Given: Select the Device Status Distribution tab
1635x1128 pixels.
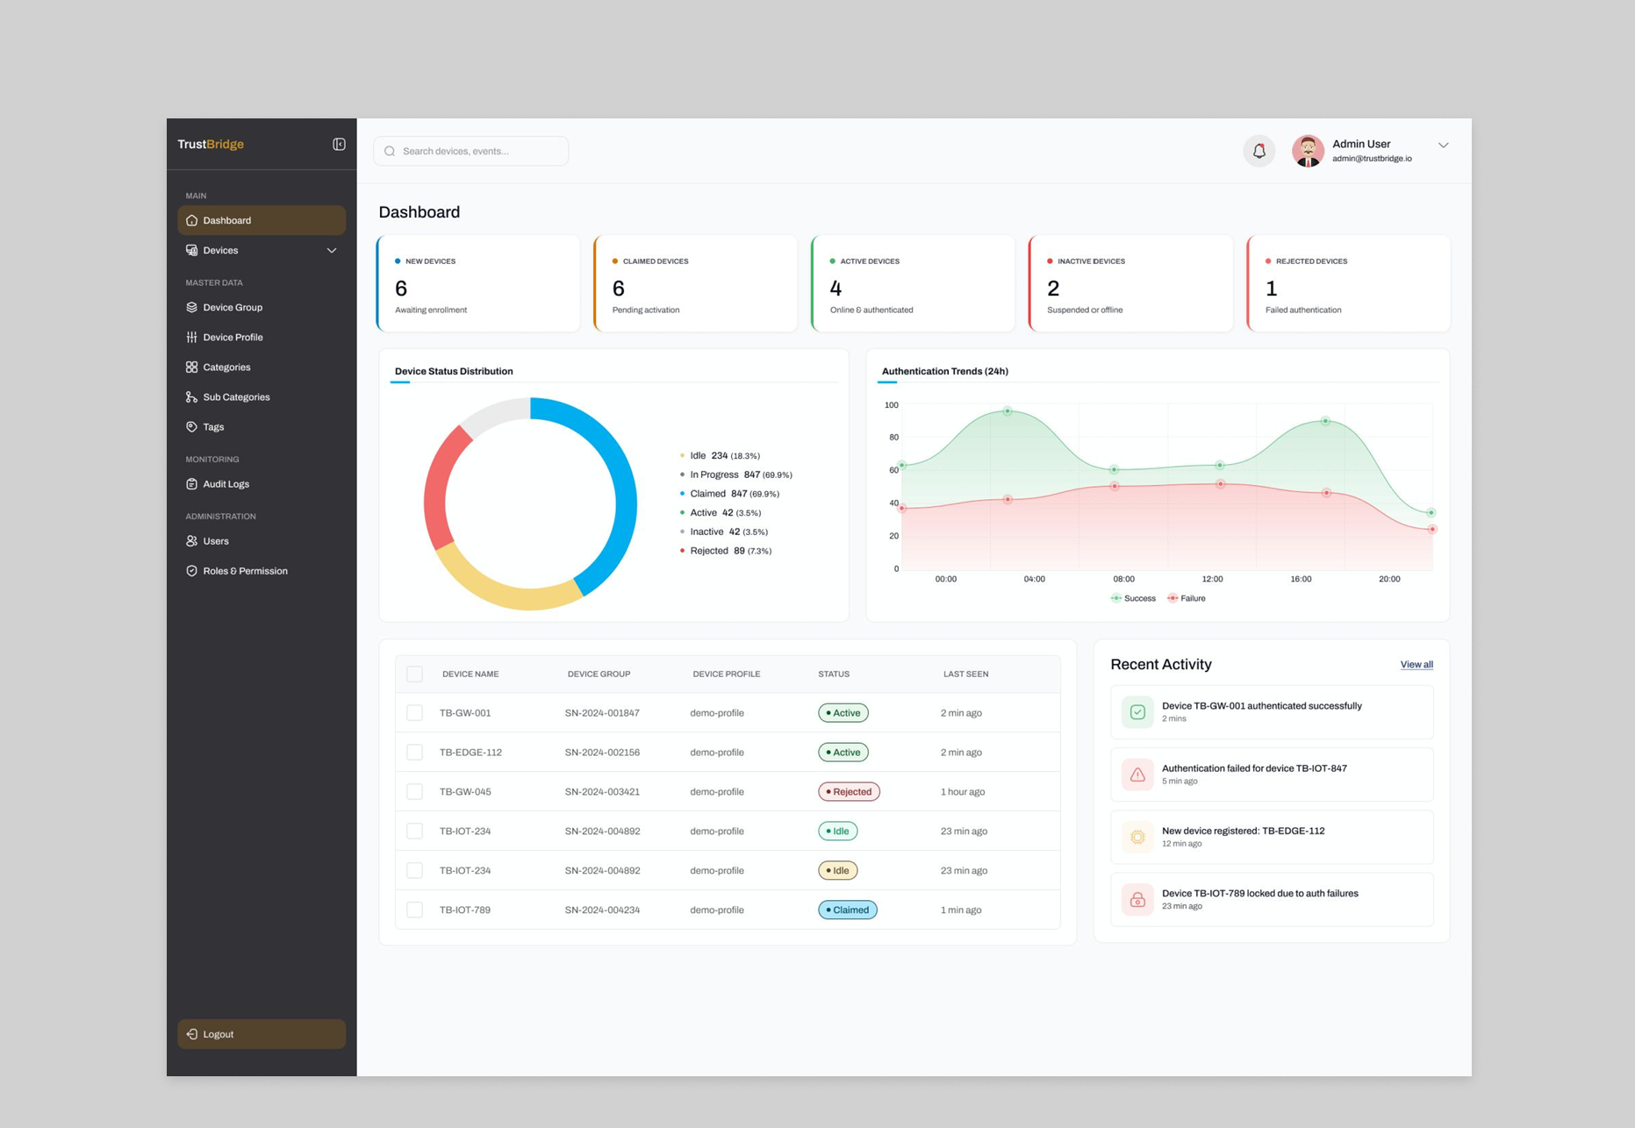Looking at the screenshot, I should point(454,371).
